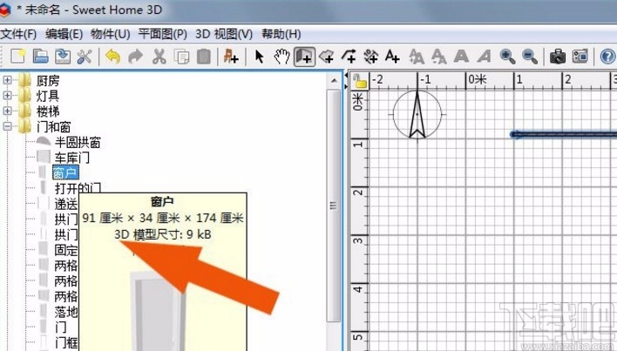Select the Create dimensions tool
617x351 pixels.
point(370,57)
